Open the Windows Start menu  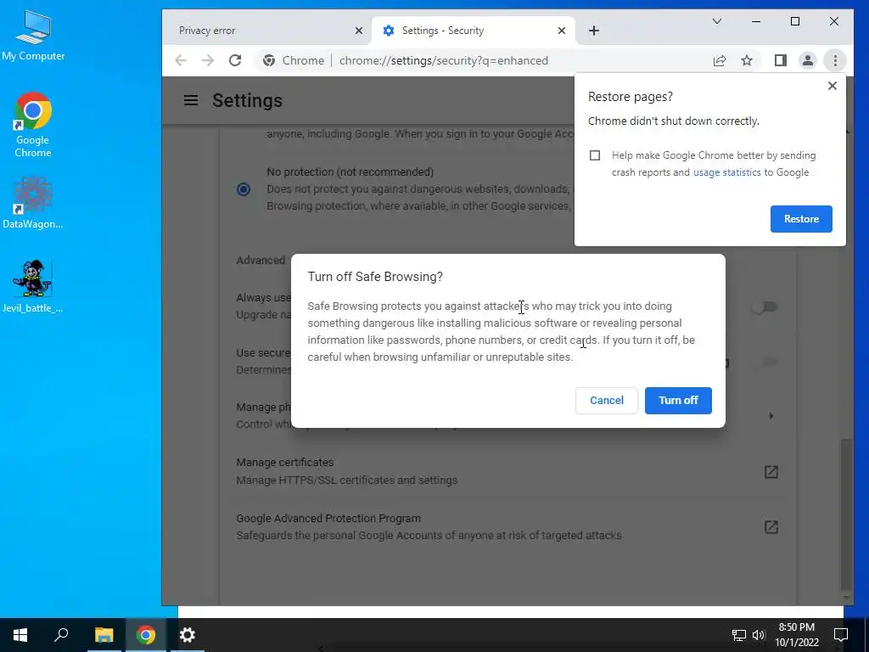coord(20,635)
